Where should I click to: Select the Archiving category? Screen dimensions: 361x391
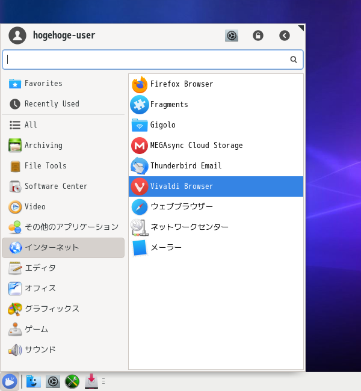[x=63, y=145]
